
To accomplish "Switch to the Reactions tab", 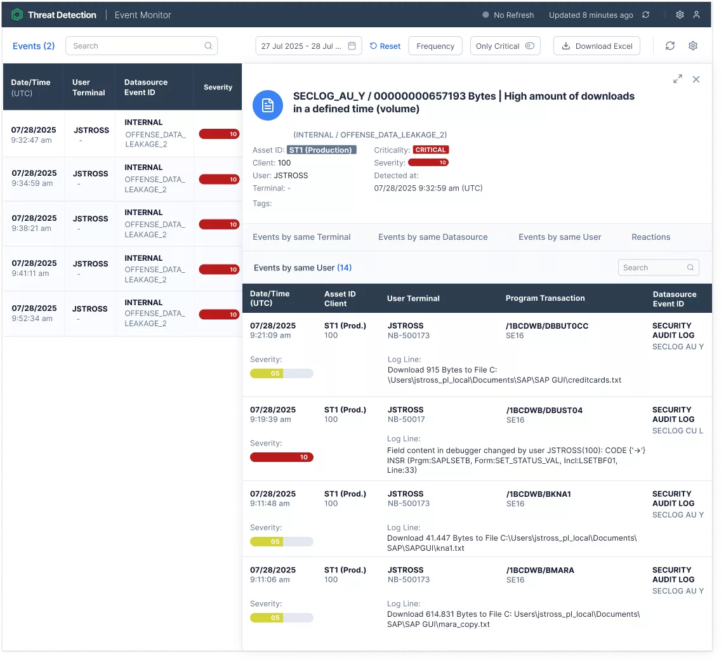I will (650, 237).
